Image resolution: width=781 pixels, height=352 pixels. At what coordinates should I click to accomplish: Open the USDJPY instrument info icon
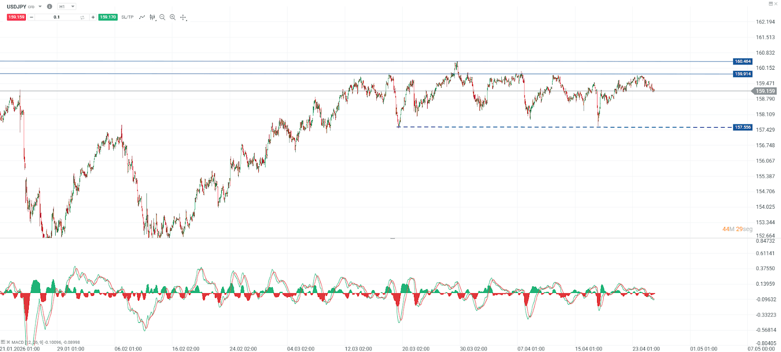[x=49, y=7]
